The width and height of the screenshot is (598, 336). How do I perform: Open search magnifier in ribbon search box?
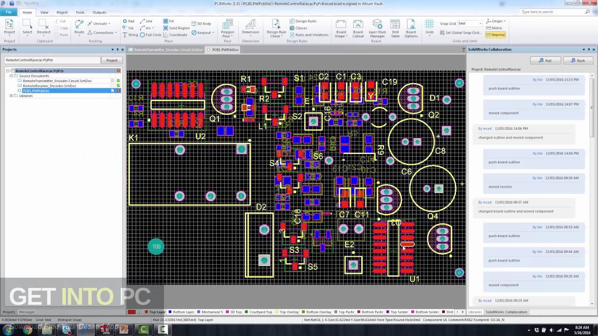pyautogui.click(x=586, y=12)
